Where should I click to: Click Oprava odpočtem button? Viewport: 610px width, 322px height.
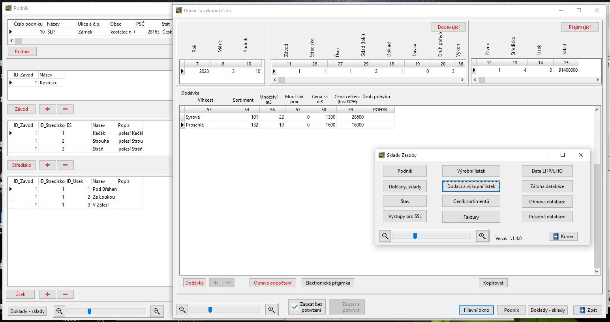point(273,283)
